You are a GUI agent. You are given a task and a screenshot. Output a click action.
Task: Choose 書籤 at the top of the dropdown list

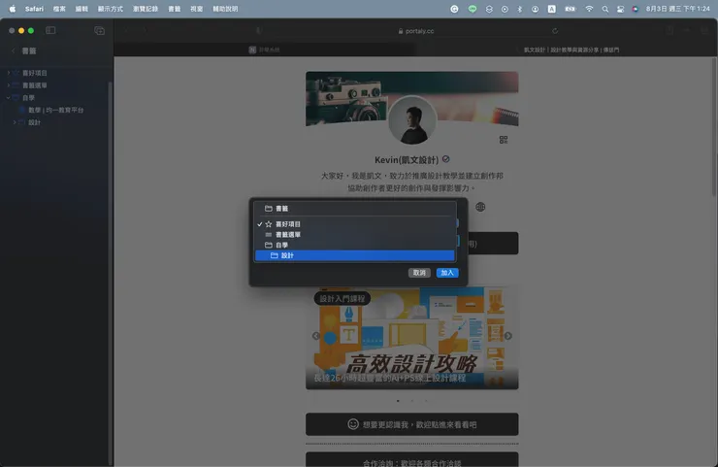pyautogui.click(x=355, y=209)
